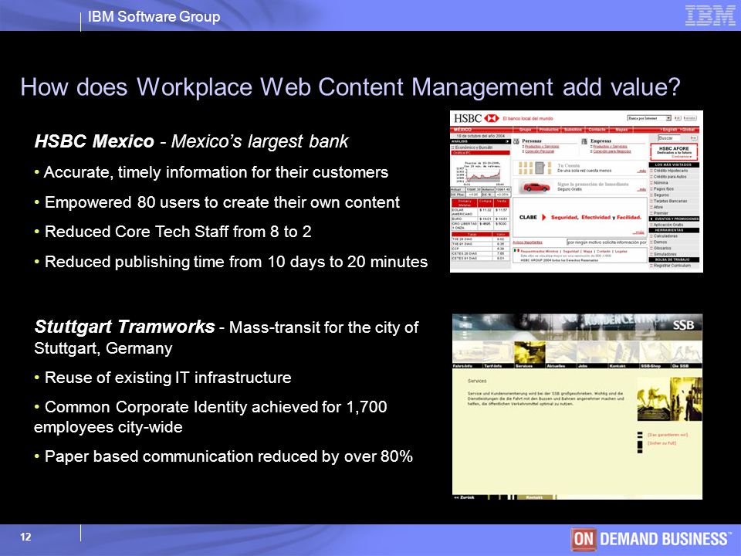Image resolution: width=741 pixels, height=556 pixels.
Task: Click the 'Reuse of existing IT infrastructure' bullet
Action: (x=163, y=378)
